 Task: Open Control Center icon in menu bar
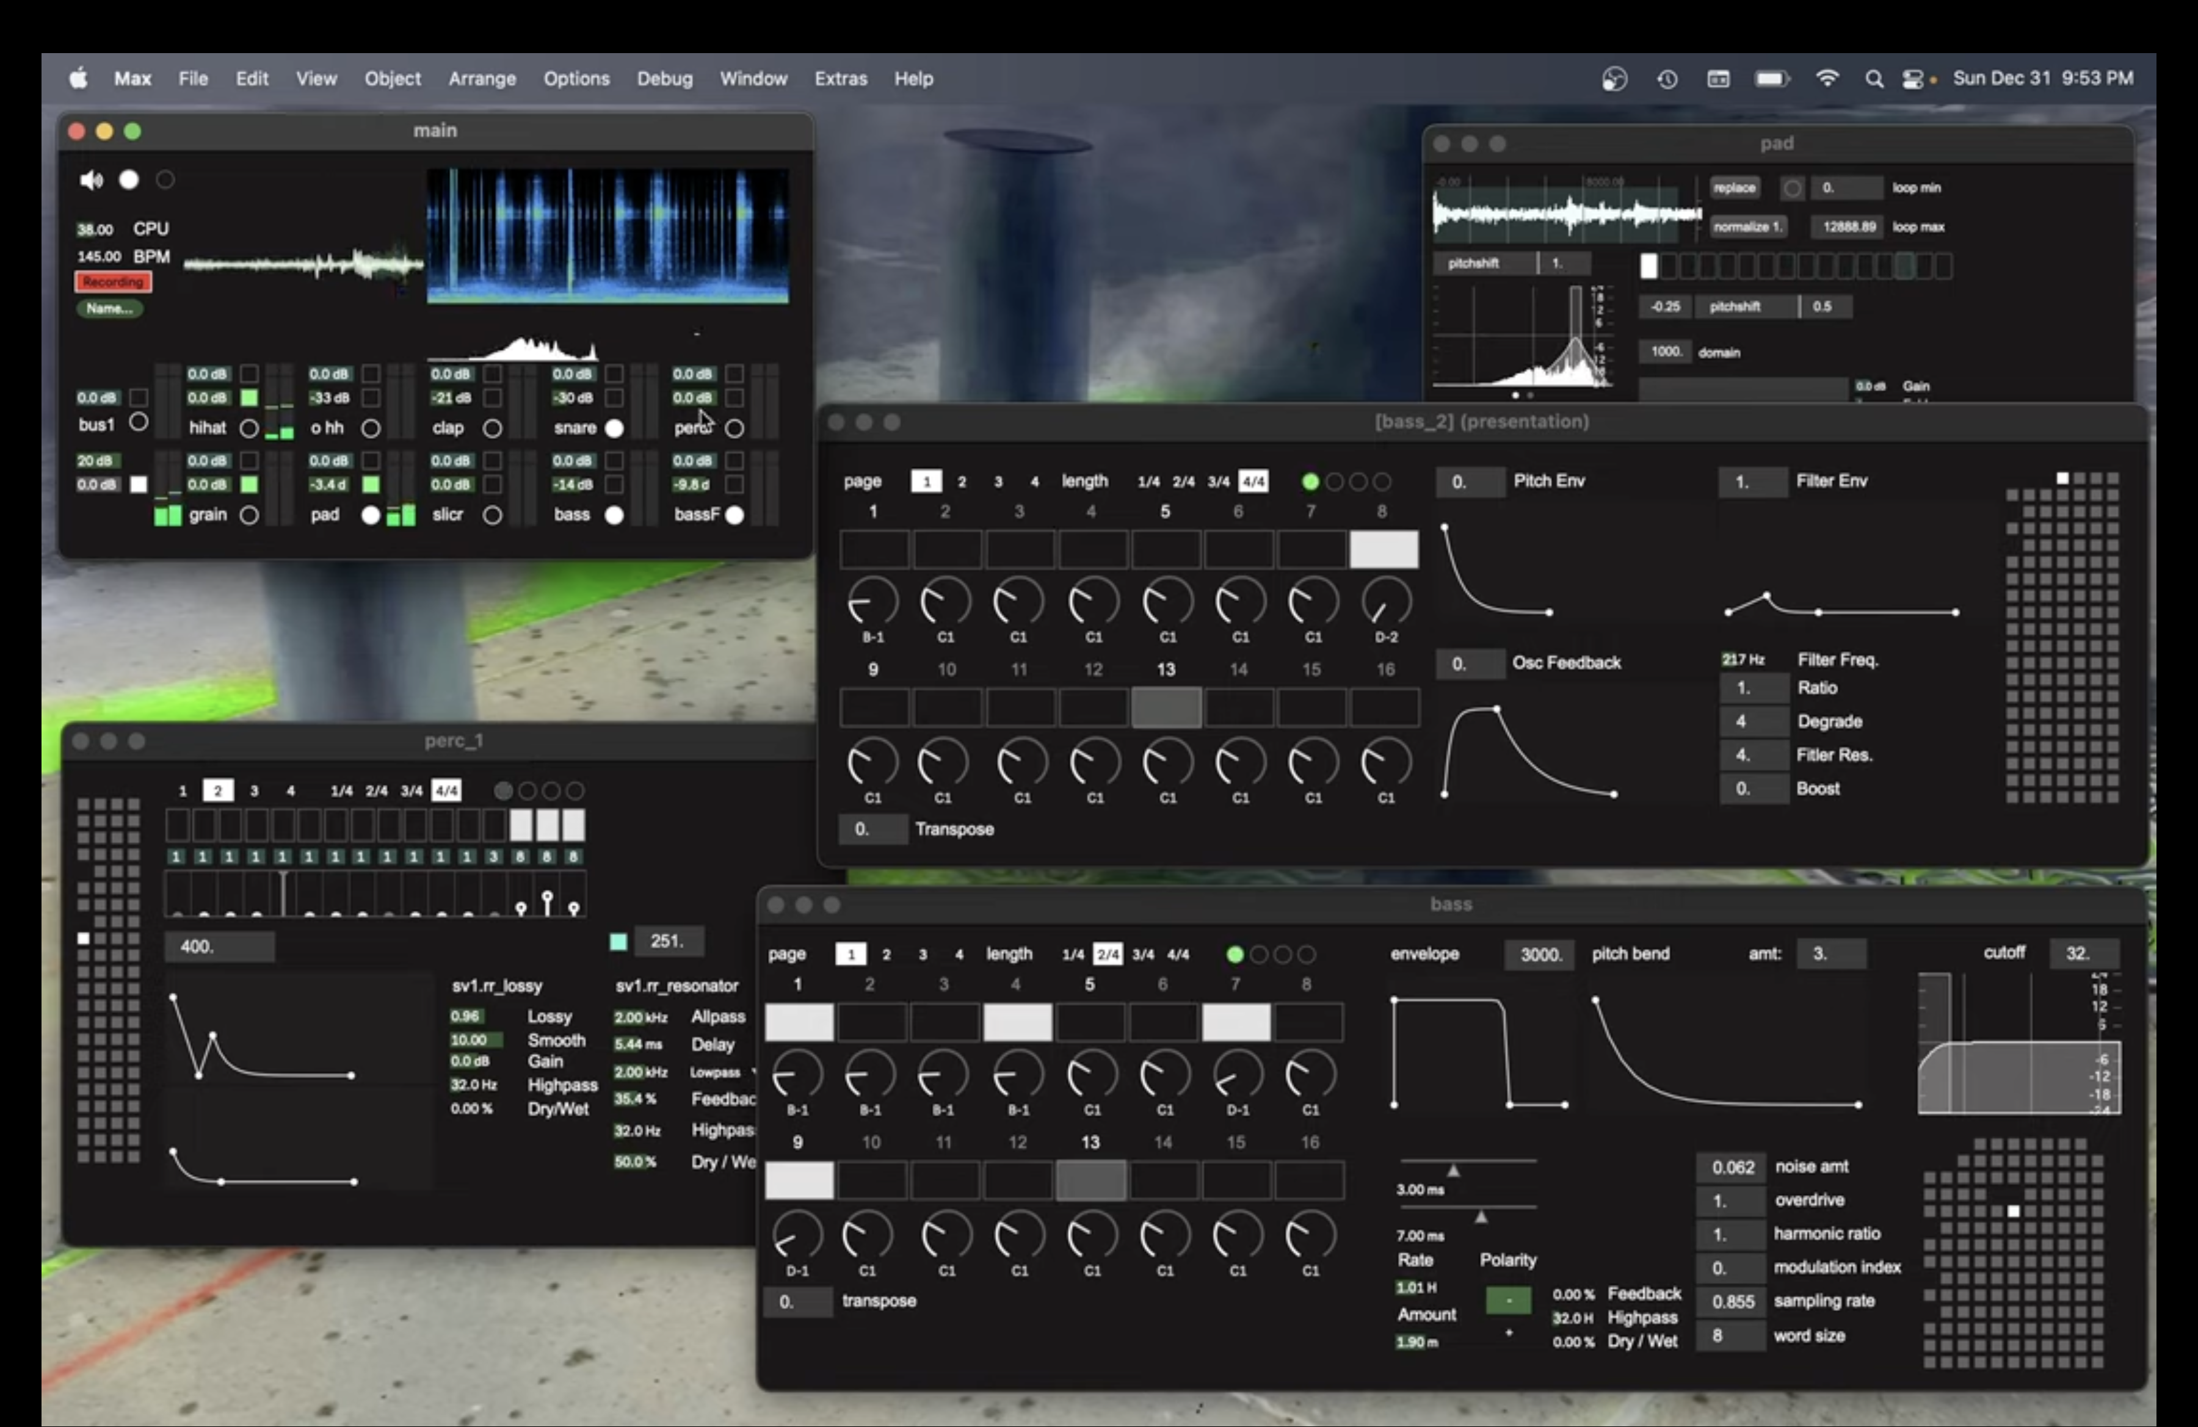pos(1913,79)
